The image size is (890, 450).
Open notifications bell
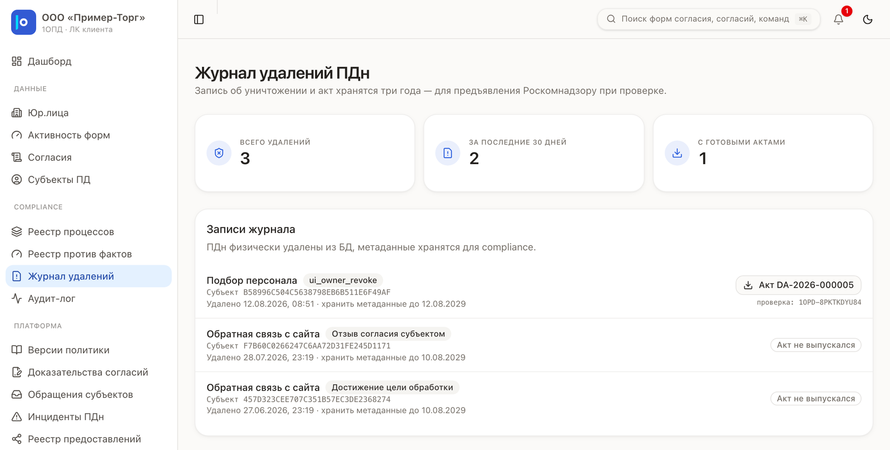tap(838, 19)
